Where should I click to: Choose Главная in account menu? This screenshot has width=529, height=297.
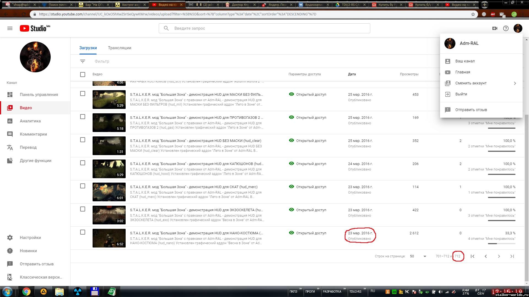coord(481,72)
